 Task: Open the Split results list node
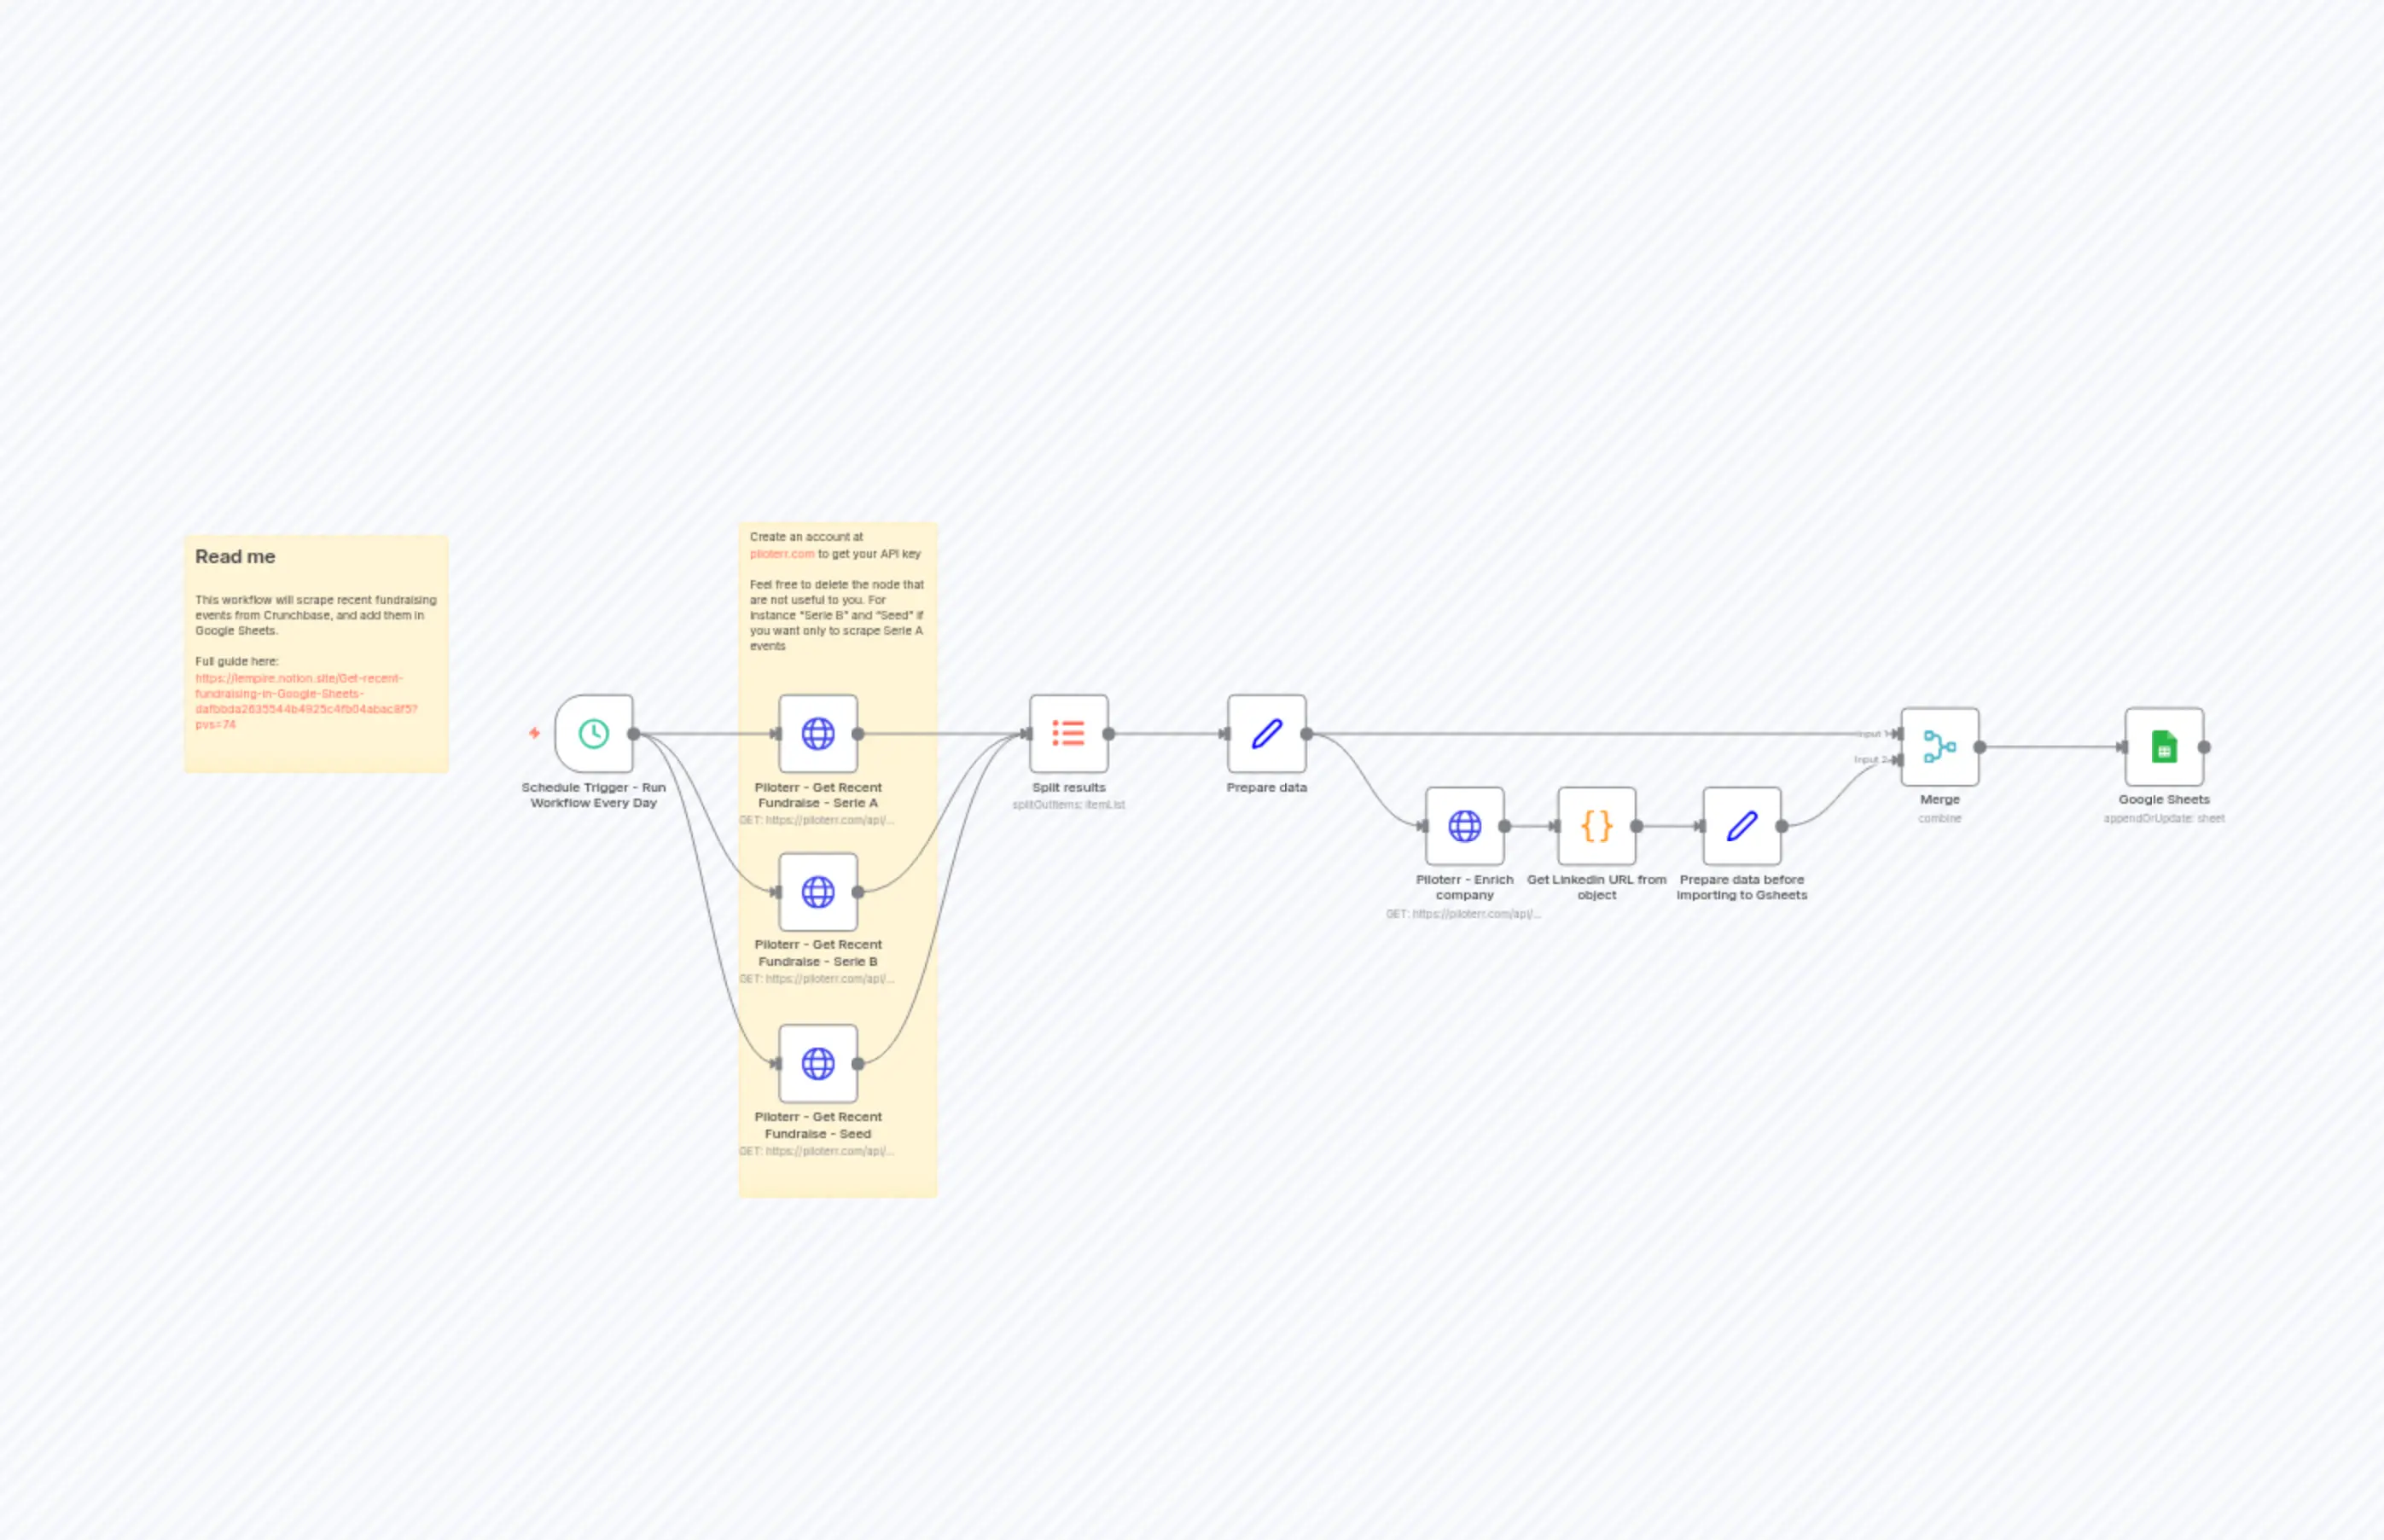[x=1068, y=732]
